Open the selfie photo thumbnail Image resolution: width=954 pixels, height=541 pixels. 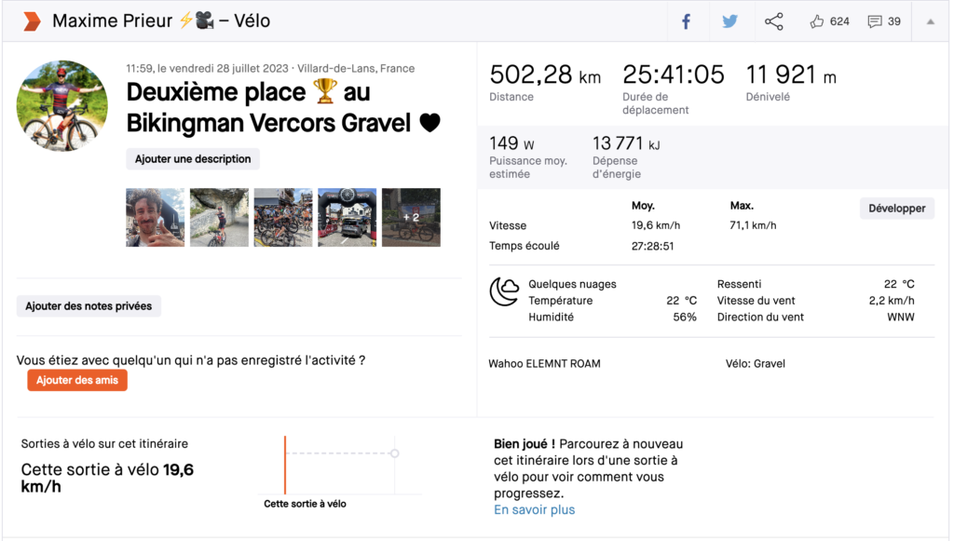(156, 218)
